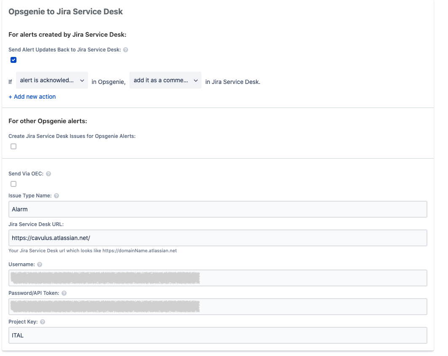Enable Create Jira Service Desk Issues checkbox
The image size is (448, 356).
coord(13,146)
